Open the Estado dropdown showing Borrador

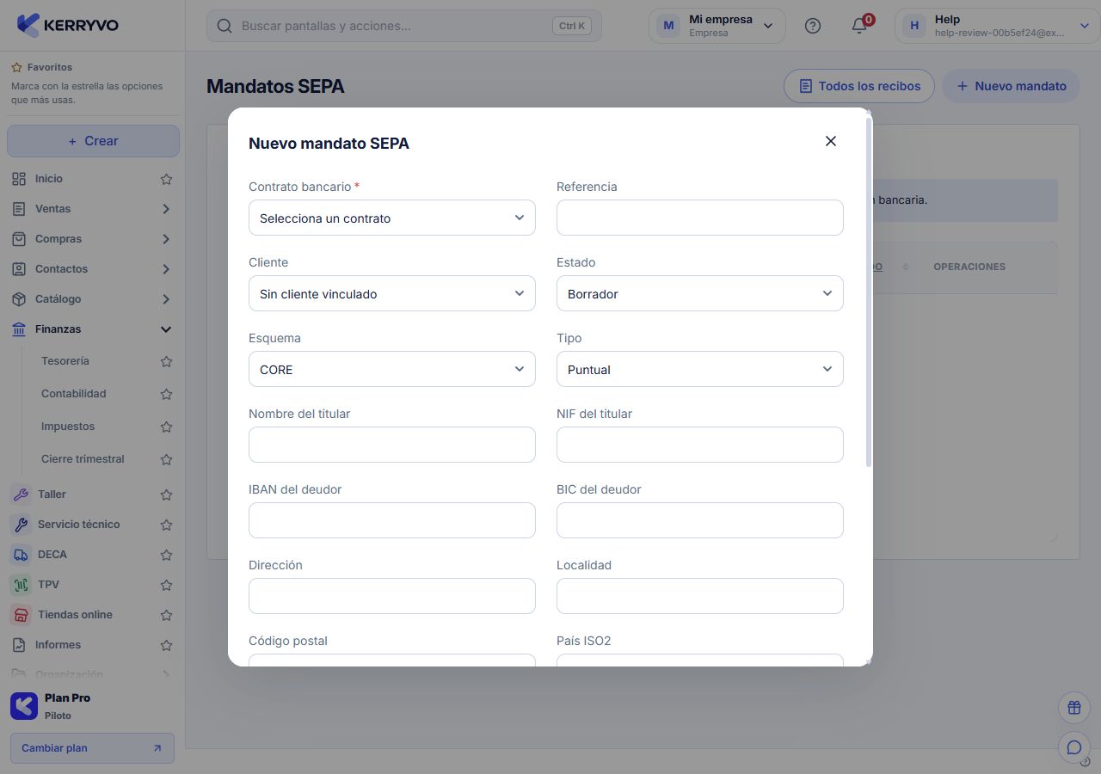[700, 293]
